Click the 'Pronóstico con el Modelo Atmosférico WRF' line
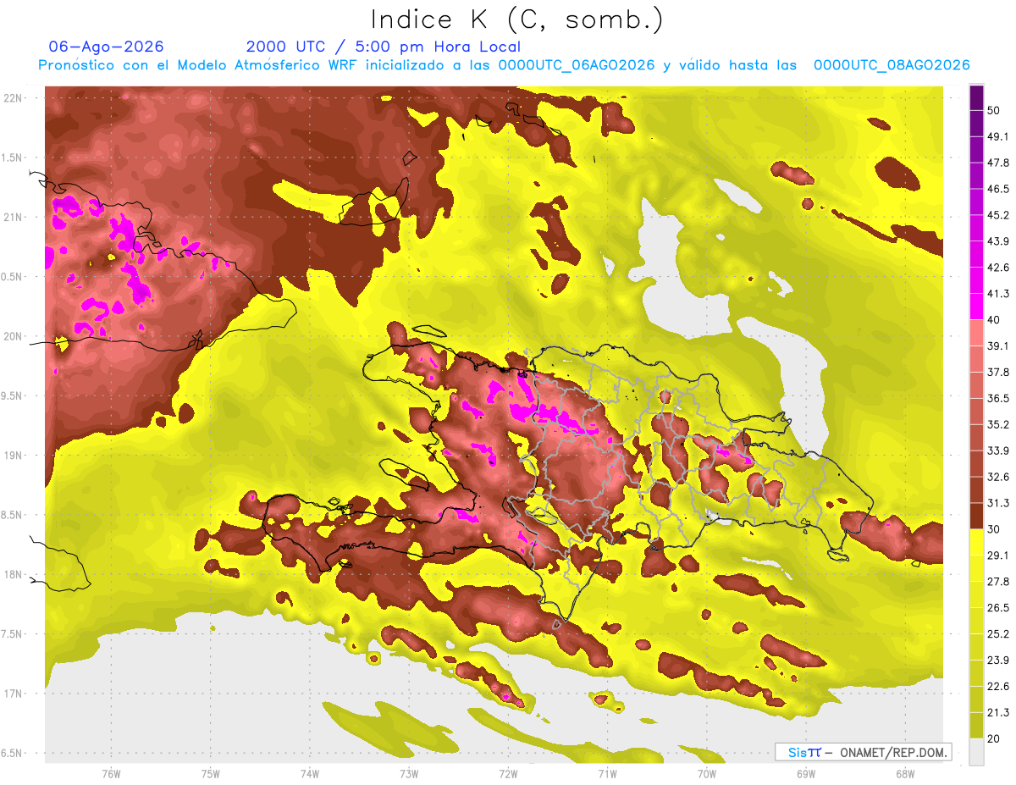Image resolution: width=1016 pixels, height=785 pixels. coord(199,65)
